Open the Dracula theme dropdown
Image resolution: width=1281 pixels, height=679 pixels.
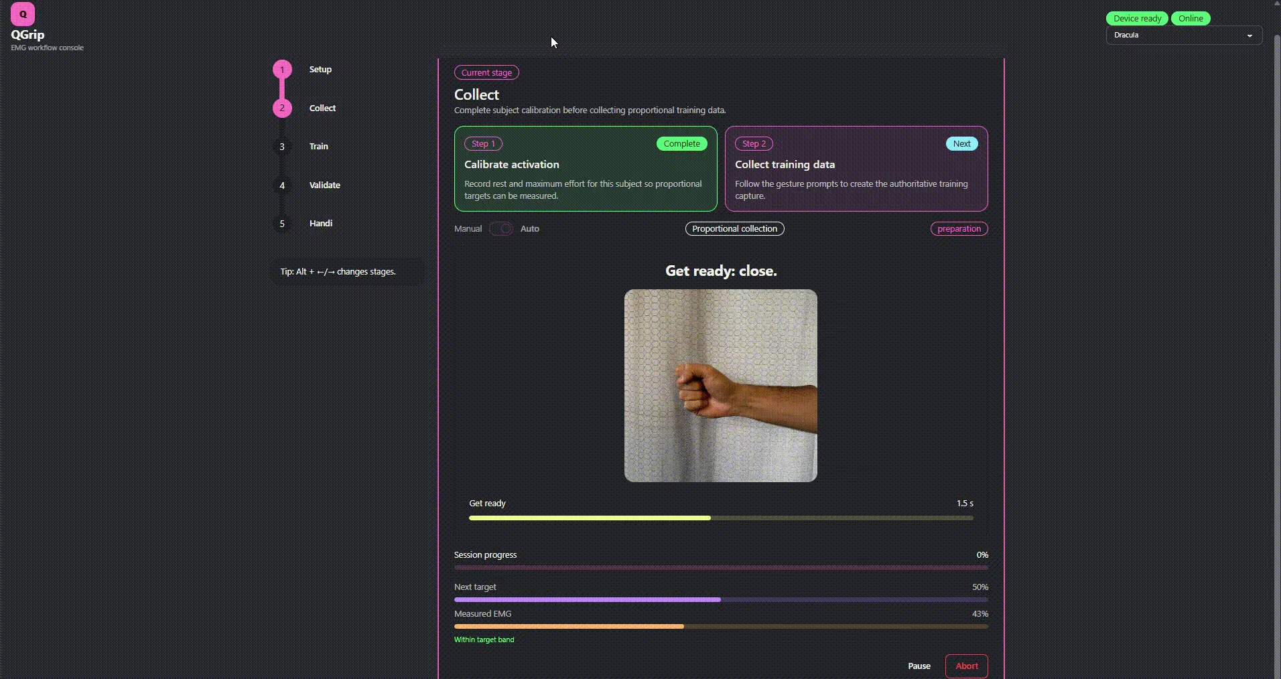click(x=1184, y=35)
